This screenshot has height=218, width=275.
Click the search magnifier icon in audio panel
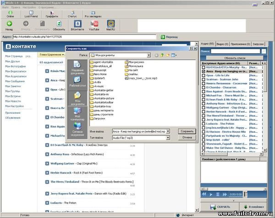[264, 51]
